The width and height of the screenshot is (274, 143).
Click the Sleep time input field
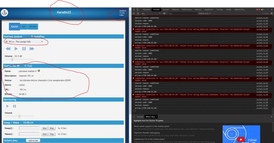30,128
